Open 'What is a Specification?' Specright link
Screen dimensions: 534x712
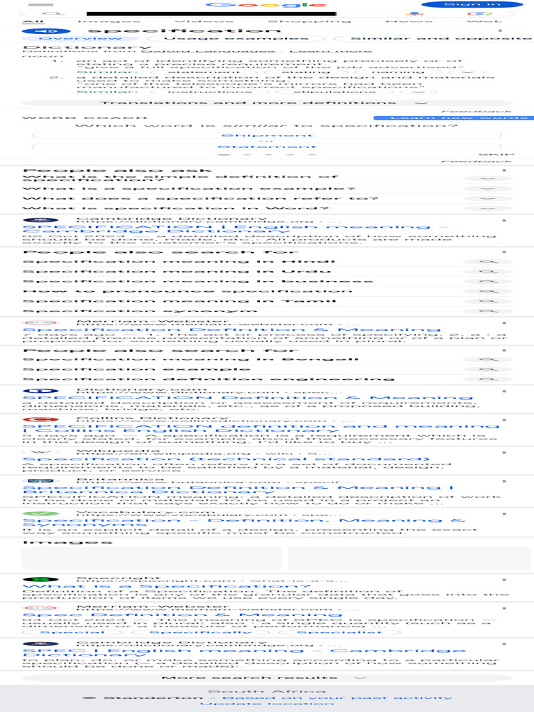pyautogui.click(x=166, y=586)
